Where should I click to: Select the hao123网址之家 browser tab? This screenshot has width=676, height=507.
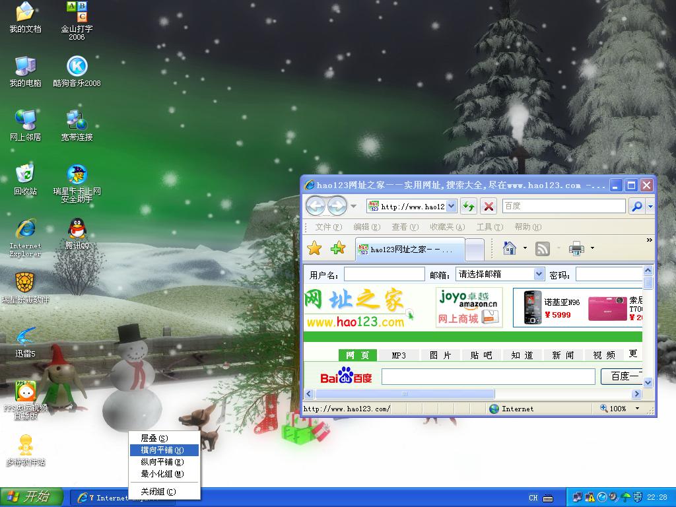coord(410,249)
